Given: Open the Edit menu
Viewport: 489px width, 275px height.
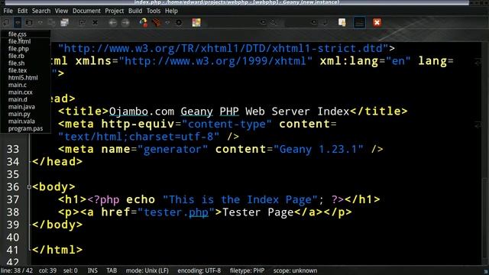Looking at the screenshot, I should (x=22, y=11).
